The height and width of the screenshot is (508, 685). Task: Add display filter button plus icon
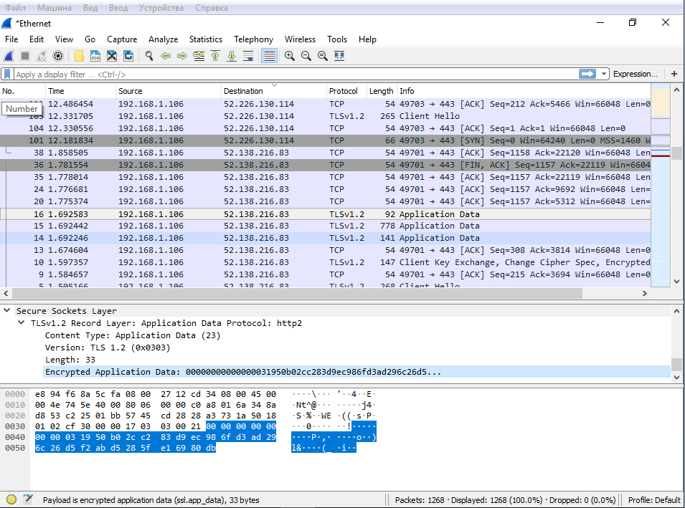click(x=674, y=74)
